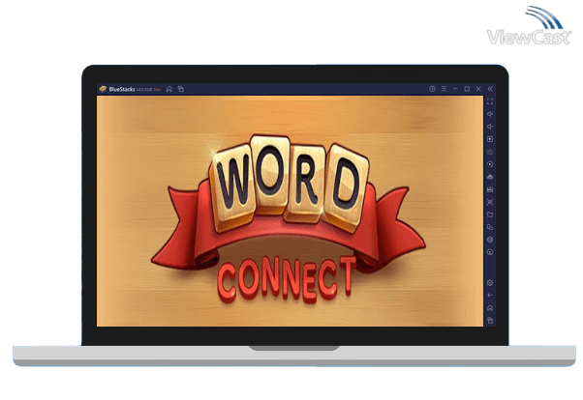This screenshot has height=400, width=583.
Task: Open BlueStacks settings with the gear icon
Action: click(490, 283)
